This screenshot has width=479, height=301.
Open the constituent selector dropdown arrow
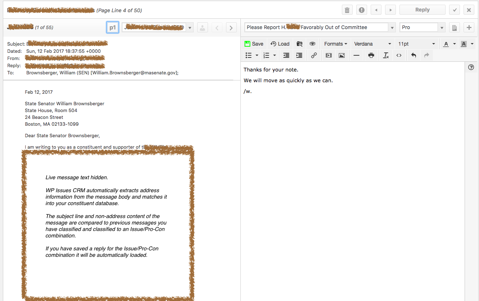coord(190,28)
